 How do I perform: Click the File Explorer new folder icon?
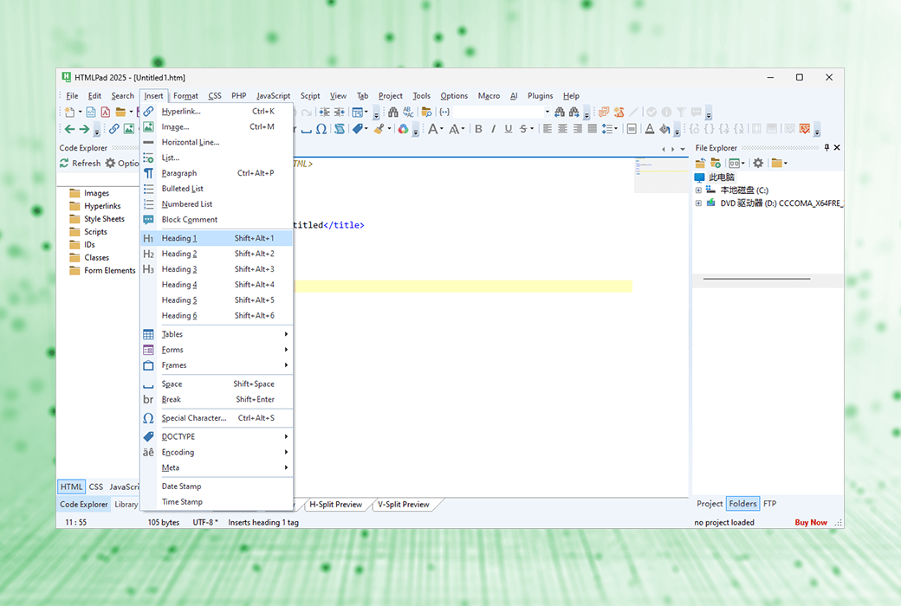716,163
